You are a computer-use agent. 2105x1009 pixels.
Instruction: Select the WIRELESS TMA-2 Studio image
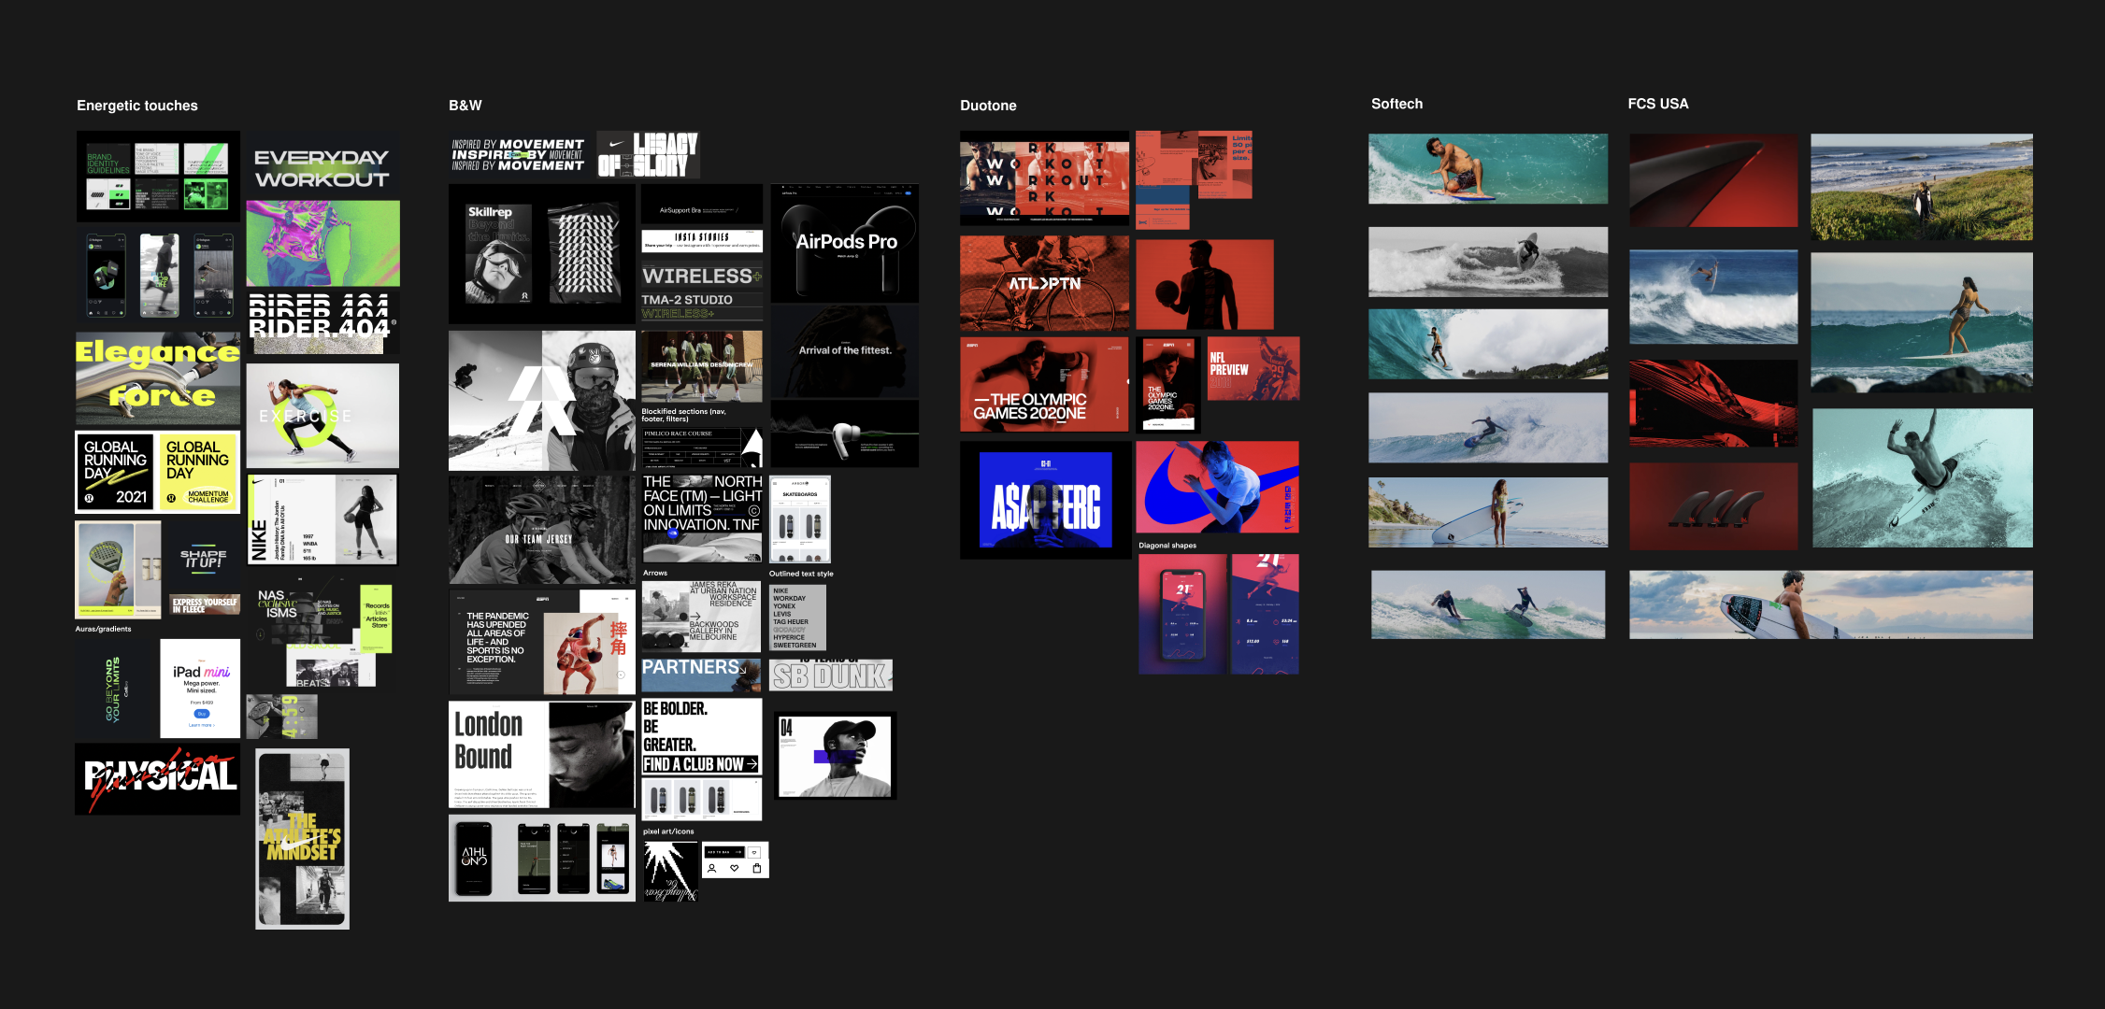(x=702, y=291)
